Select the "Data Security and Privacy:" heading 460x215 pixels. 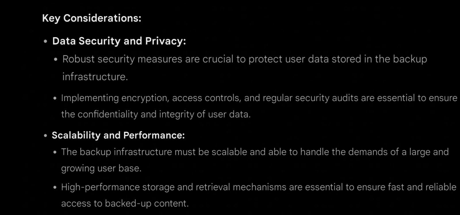click(x=119, y=41)
